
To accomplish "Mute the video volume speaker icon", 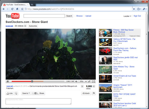I will pos(76,81).
